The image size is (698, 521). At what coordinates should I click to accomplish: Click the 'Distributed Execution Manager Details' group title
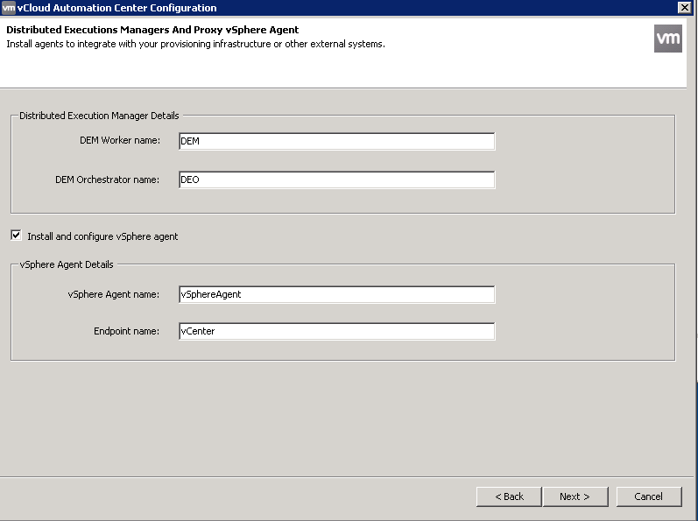99,116
